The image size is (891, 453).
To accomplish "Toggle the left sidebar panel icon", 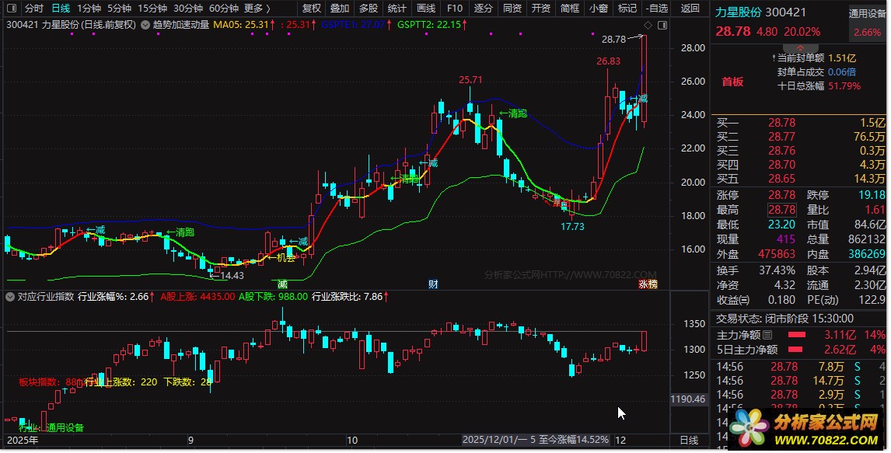I will coord(12,8).
